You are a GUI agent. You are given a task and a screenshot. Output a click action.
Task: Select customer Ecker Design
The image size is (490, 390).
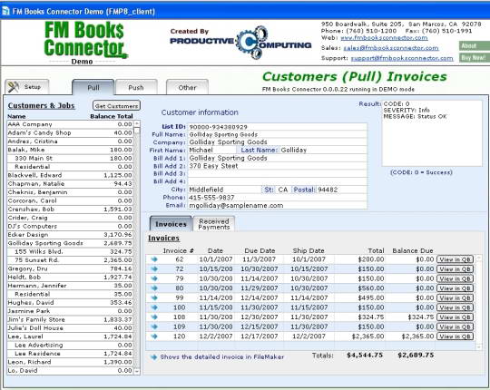(x=70, y=235)
